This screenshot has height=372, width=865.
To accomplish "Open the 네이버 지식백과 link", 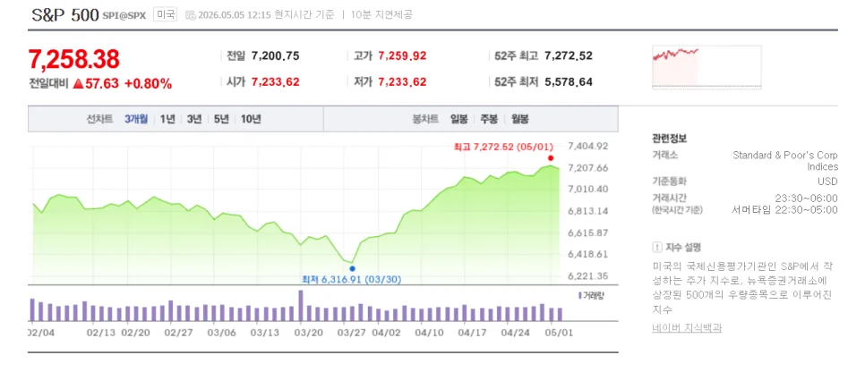I will pos(686,328).
